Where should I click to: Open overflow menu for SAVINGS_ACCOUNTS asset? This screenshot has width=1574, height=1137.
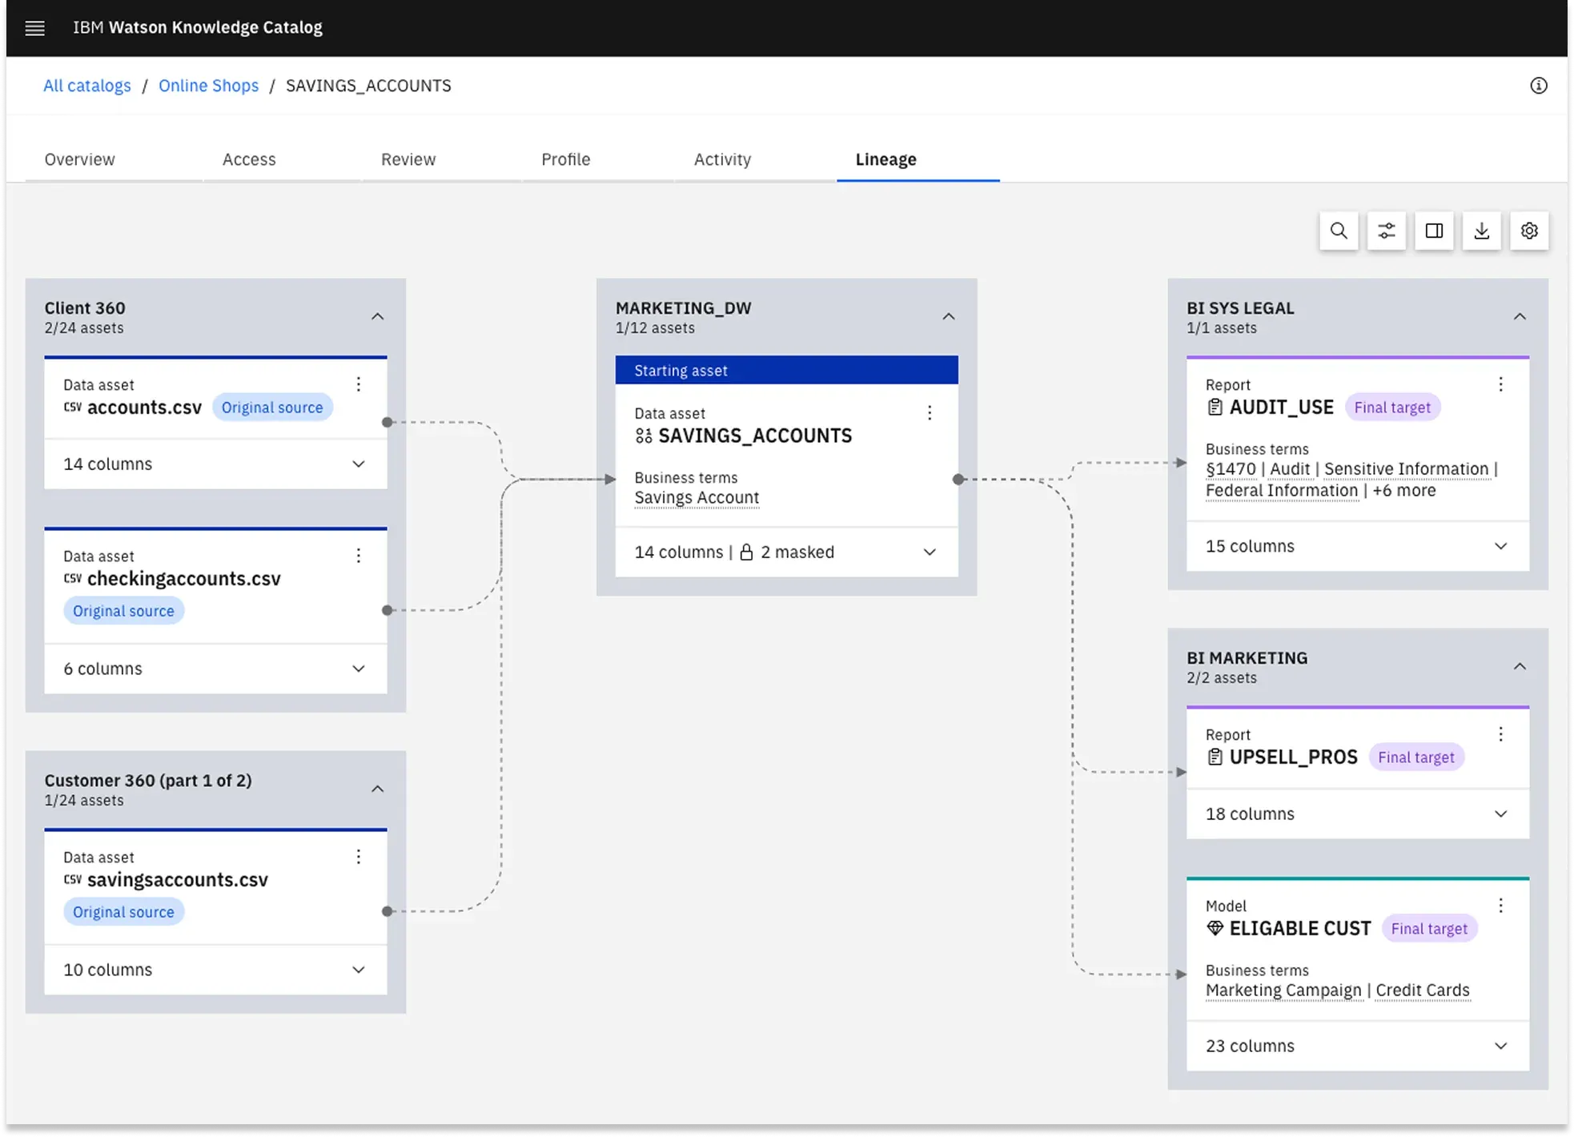pyautogui.click(x=930, y=413)
